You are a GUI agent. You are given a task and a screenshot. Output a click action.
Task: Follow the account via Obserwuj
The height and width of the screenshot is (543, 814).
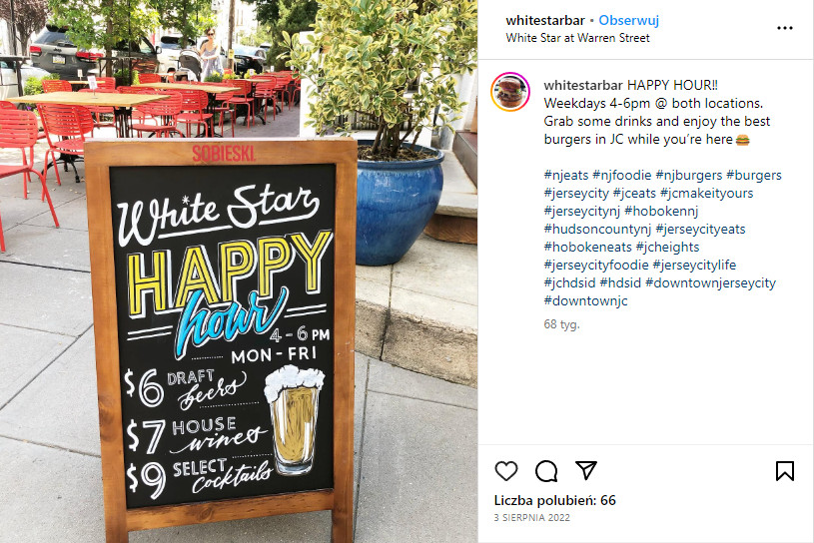[628, 21]
